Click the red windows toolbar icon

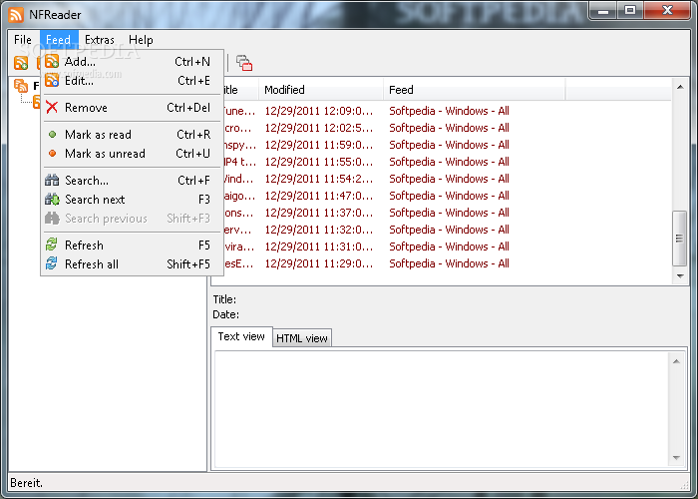click(244, 63)
